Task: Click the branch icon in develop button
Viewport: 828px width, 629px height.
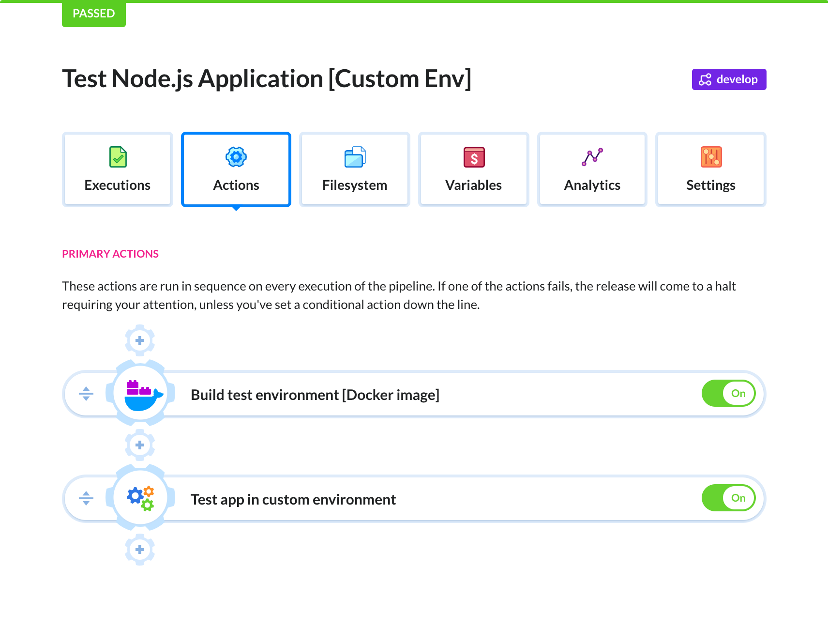Action: pos(705,79)
